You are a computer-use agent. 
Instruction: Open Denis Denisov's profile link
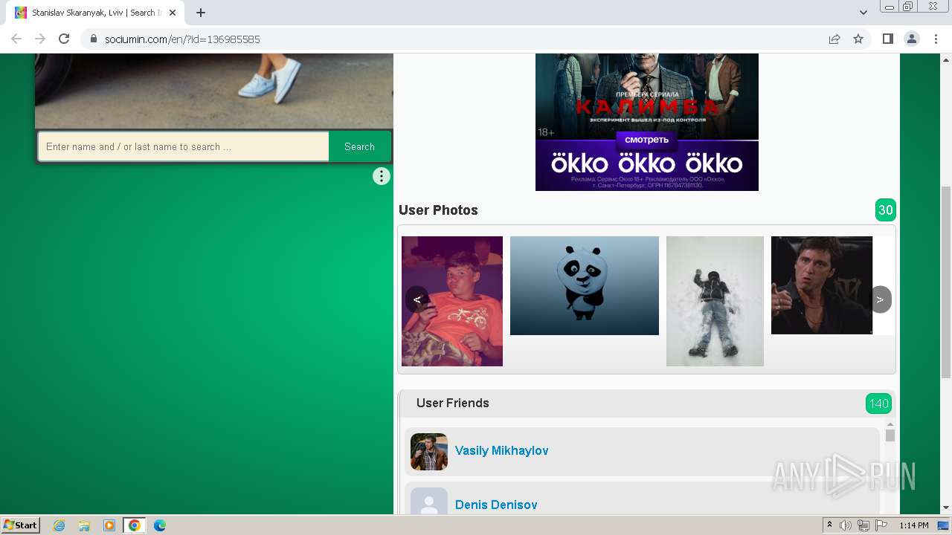click(496, 505)
